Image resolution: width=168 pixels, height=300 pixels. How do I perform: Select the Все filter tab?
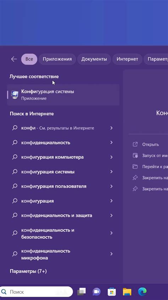click(x=29, y=59)
